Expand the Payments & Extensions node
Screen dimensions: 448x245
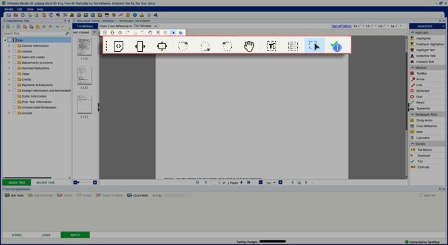(x=9, y=85)
